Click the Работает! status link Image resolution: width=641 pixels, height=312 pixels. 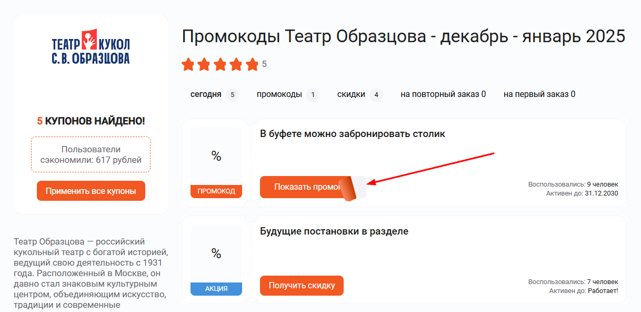point(603,290)
